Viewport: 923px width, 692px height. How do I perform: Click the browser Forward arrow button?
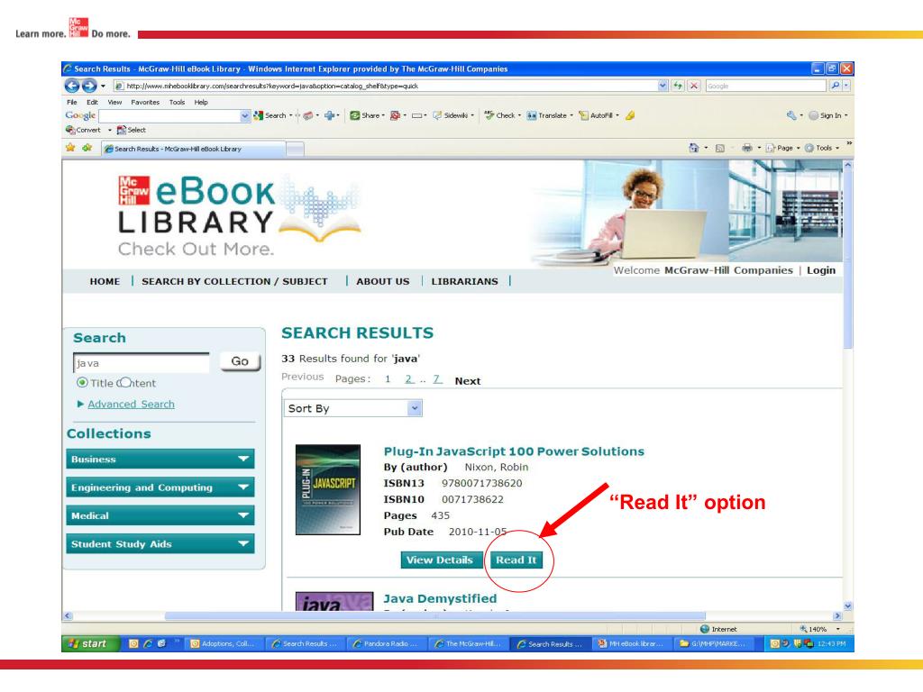coord(89,86)
